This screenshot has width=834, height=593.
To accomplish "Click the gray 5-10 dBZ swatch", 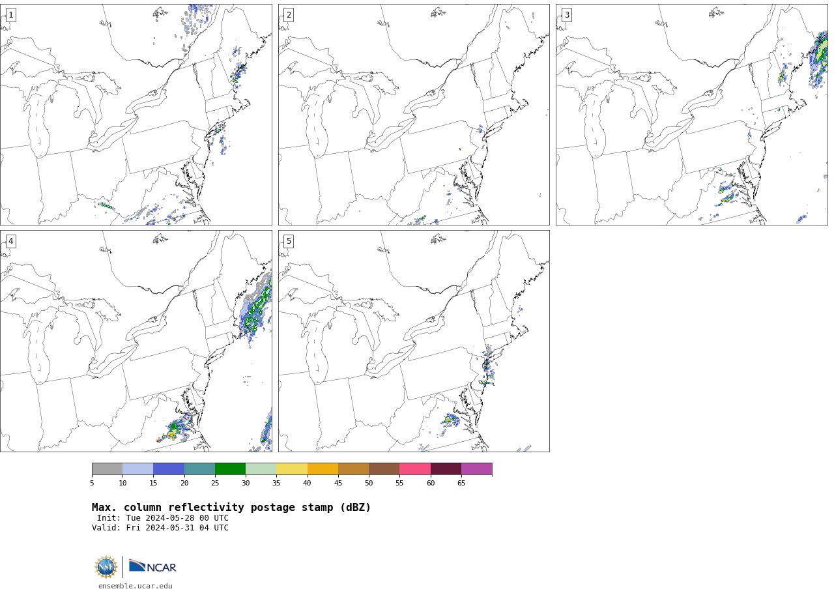I will pos(107,469).
